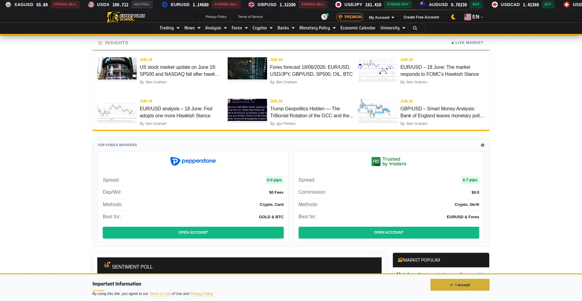Open Create Free Account link
This screenshot has height=301, width=582.
point(421,17)
